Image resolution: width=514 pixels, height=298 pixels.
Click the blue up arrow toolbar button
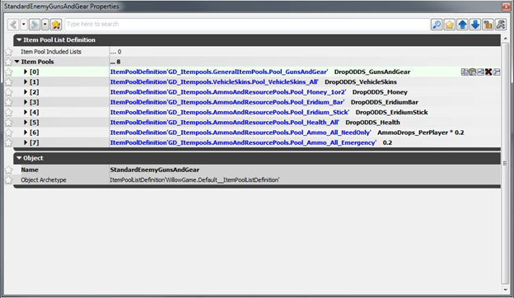[462, 25]
